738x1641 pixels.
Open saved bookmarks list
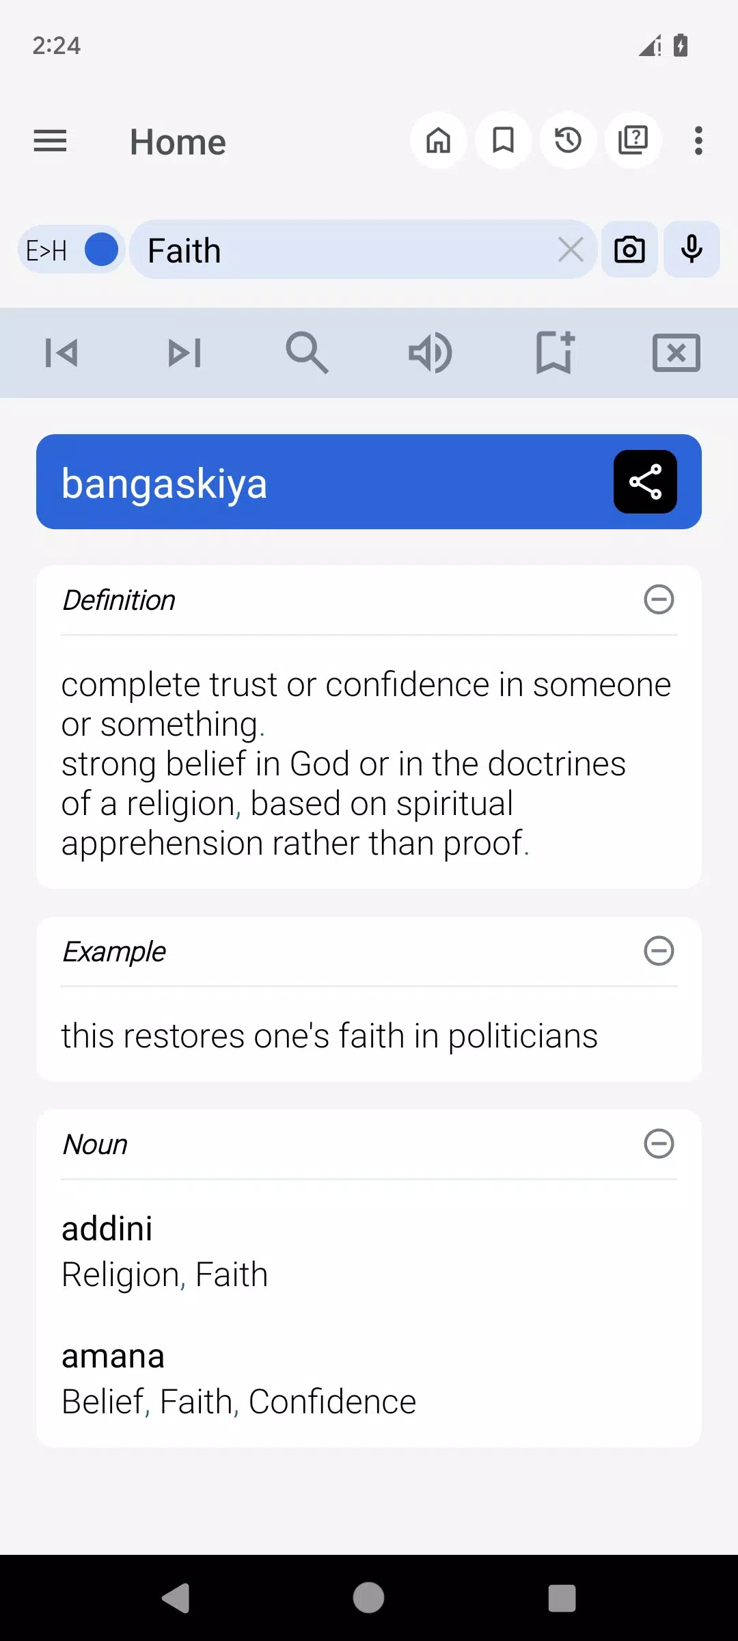pos(503,141)
